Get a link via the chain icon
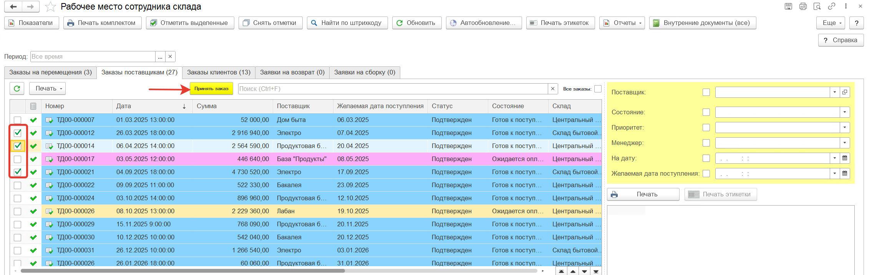Image resolution: width=872 pixels, height=275 pixels. (832, 6)
